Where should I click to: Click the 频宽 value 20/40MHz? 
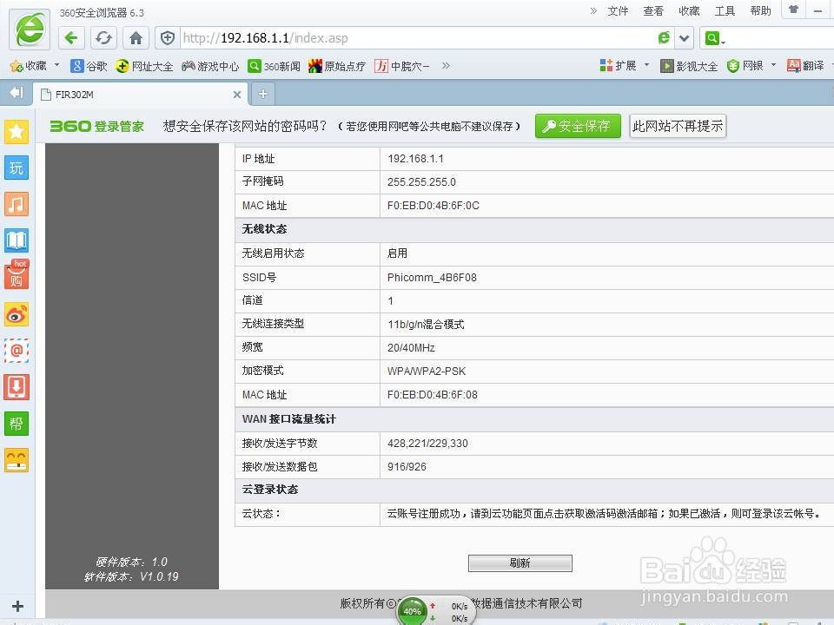pos(411,348)
